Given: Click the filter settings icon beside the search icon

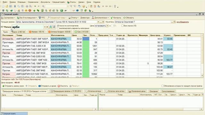Looking at the screenshot, I should point(54,27).
